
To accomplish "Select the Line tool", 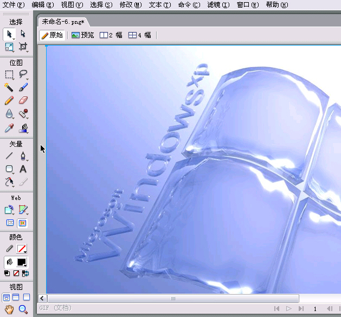I will tap(9, 156).
